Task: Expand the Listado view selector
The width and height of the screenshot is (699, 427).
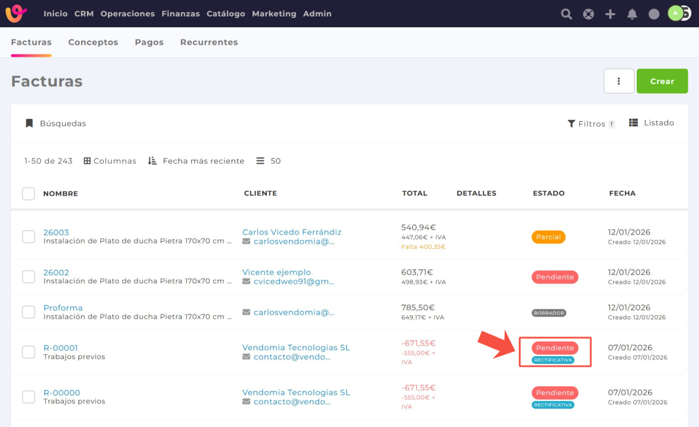Action: 652,123
